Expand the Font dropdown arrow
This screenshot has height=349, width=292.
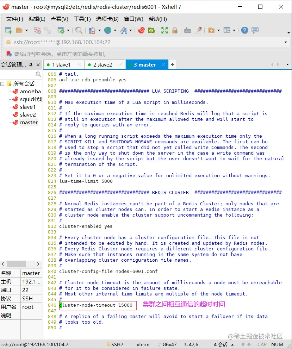tap(130, 30)
